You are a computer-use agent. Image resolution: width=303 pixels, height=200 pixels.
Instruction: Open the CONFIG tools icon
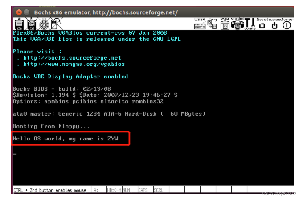[250, 24]
